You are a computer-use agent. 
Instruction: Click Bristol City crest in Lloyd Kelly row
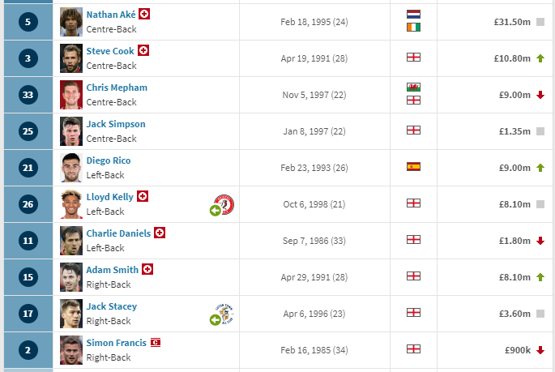(x=224, y=204)
